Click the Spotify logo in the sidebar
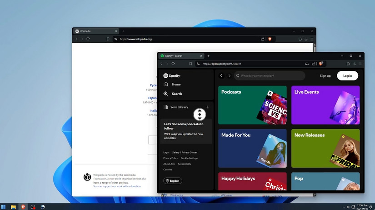This screenshot has height=210, width=375. click(x=172, y=75)
